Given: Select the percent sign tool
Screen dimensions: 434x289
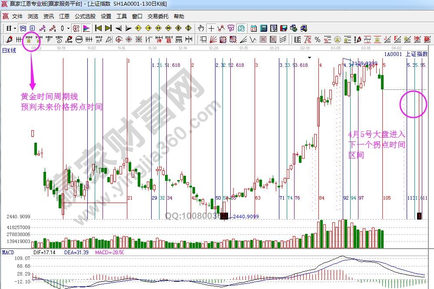Looking at the screenshot, I should (x=318, y=39).
